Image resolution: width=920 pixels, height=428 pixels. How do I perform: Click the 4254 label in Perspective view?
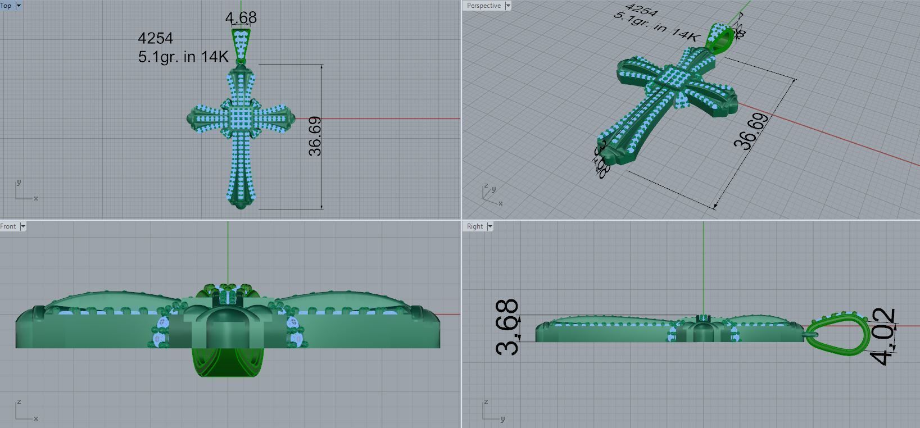click(x=641, y=10)
